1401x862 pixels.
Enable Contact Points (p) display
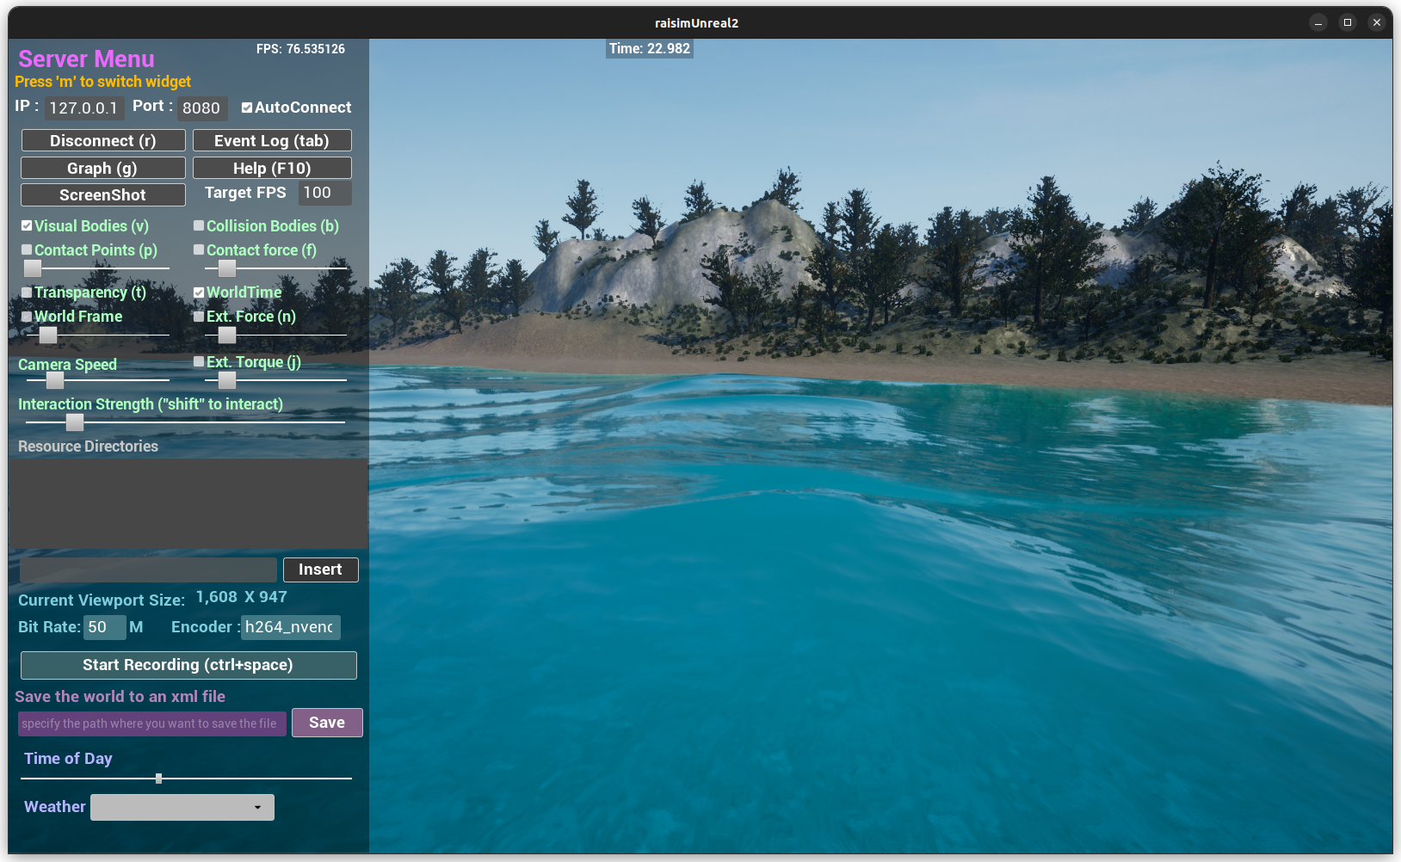[27, 250]
